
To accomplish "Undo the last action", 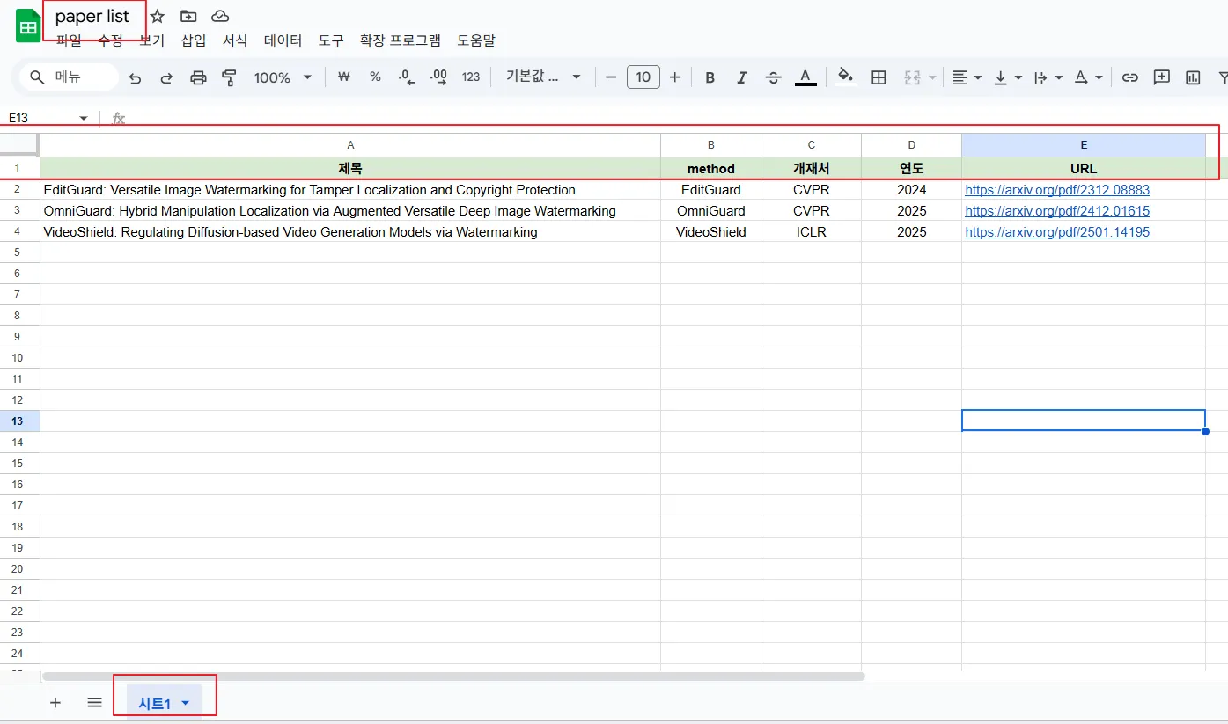I will click(135, 77).
